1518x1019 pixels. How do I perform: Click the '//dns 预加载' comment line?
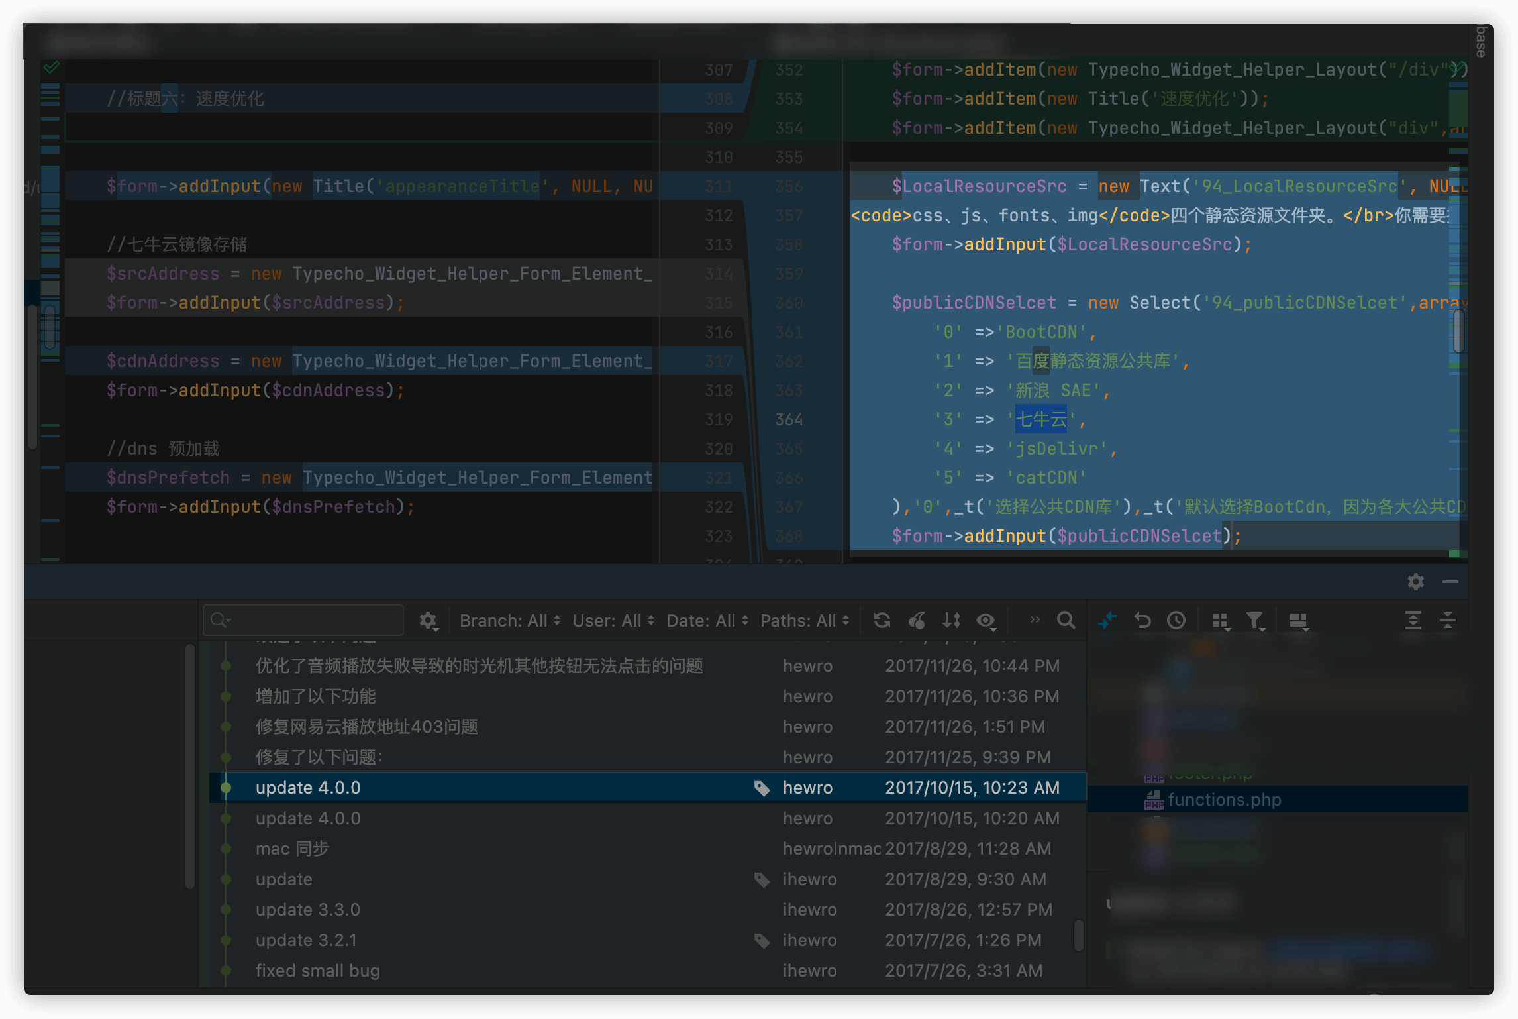(x=163, y=449)
